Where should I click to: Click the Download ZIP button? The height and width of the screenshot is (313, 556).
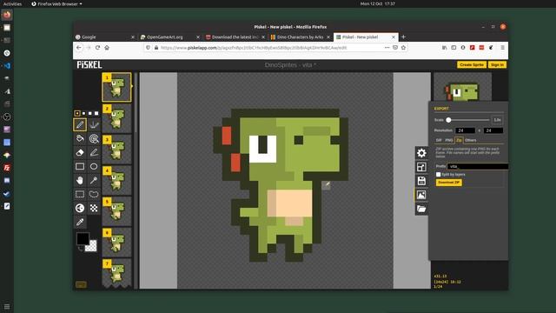click(x=448, y=183)
